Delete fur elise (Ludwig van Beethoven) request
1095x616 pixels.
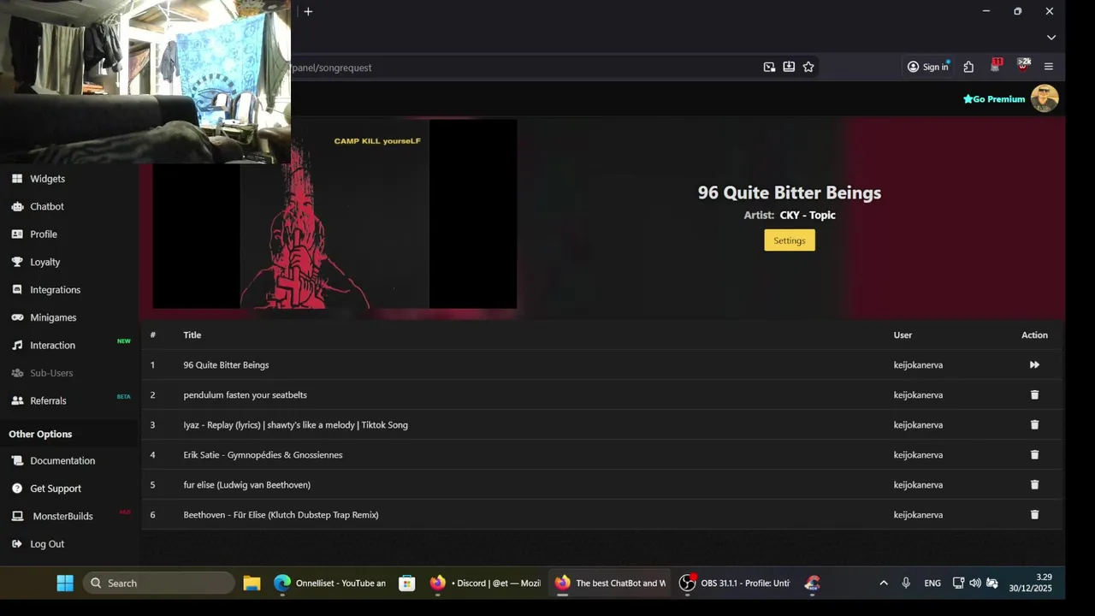(1034, 484)
